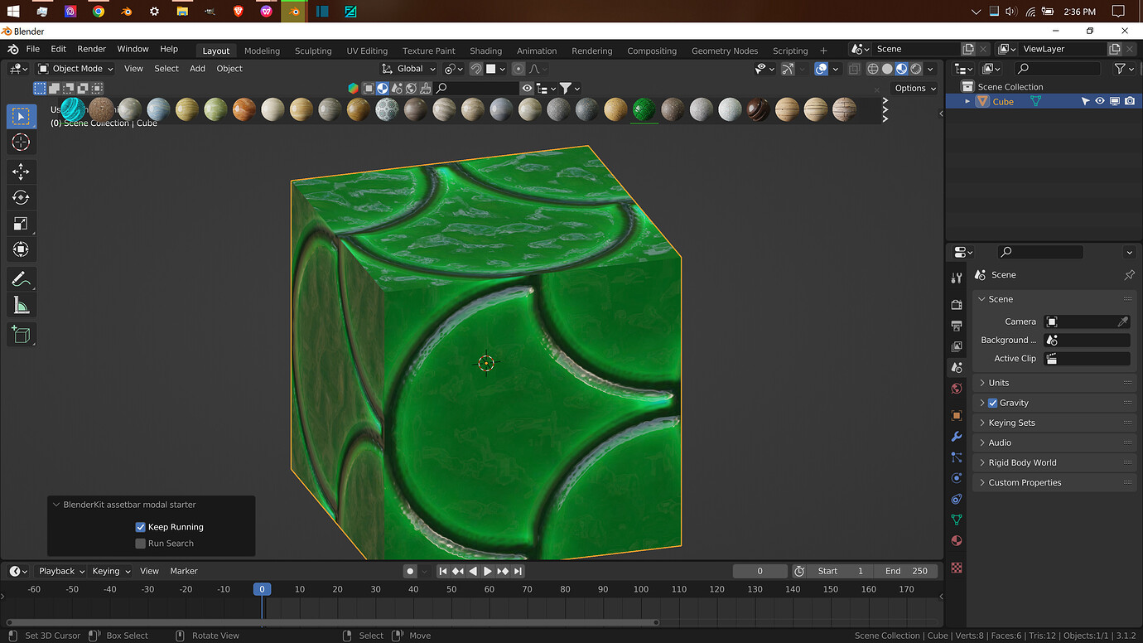Choose the Add Cube tool
This screenshot has height=643, width=1143.
pyautogui.click(x=21, y=335)
